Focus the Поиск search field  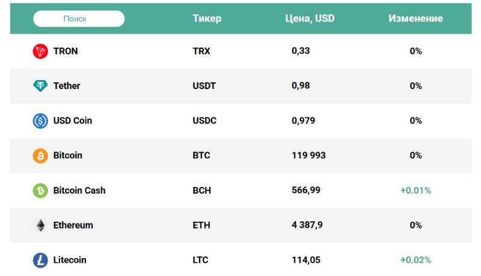pyautogui.click(x=79, y=19)
